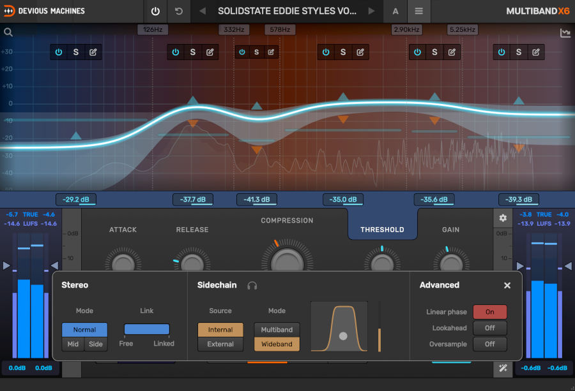The image size is (575, 391).
Task: Click the magnifier zoom icon
Action: point(8,31)
